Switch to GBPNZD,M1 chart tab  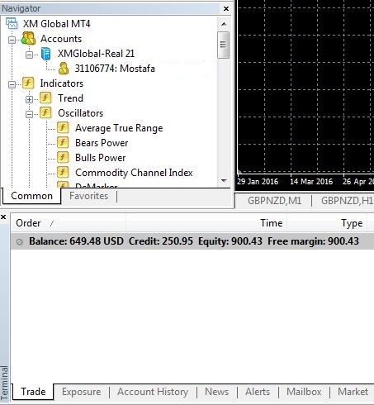[x=274, y=201]
